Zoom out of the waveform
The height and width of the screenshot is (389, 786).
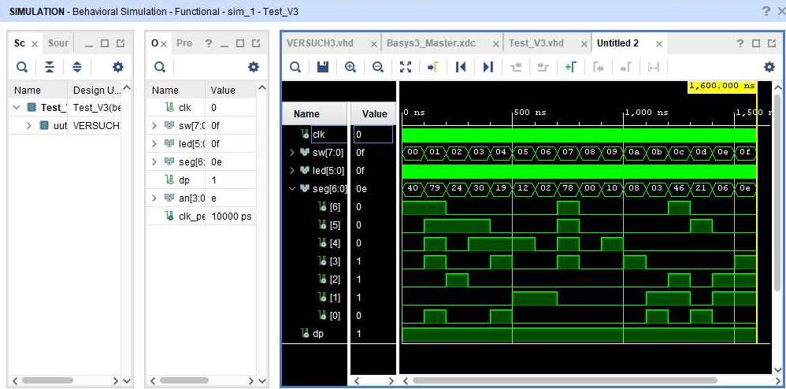tap(377, 67)
